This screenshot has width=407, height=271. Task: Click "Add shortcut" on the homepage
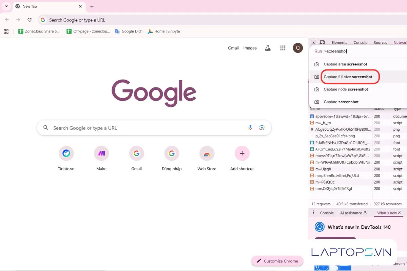pyautogui.click(x=242, y=153)
